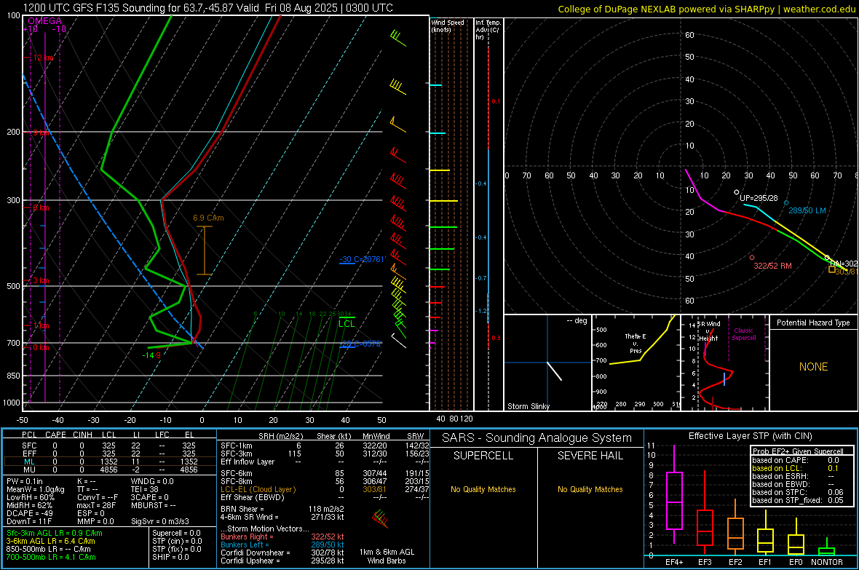Screen dimensions: 859x570
Task: Click the SigSvr = 0 m3/s3 value
Action: coord(160,522)
